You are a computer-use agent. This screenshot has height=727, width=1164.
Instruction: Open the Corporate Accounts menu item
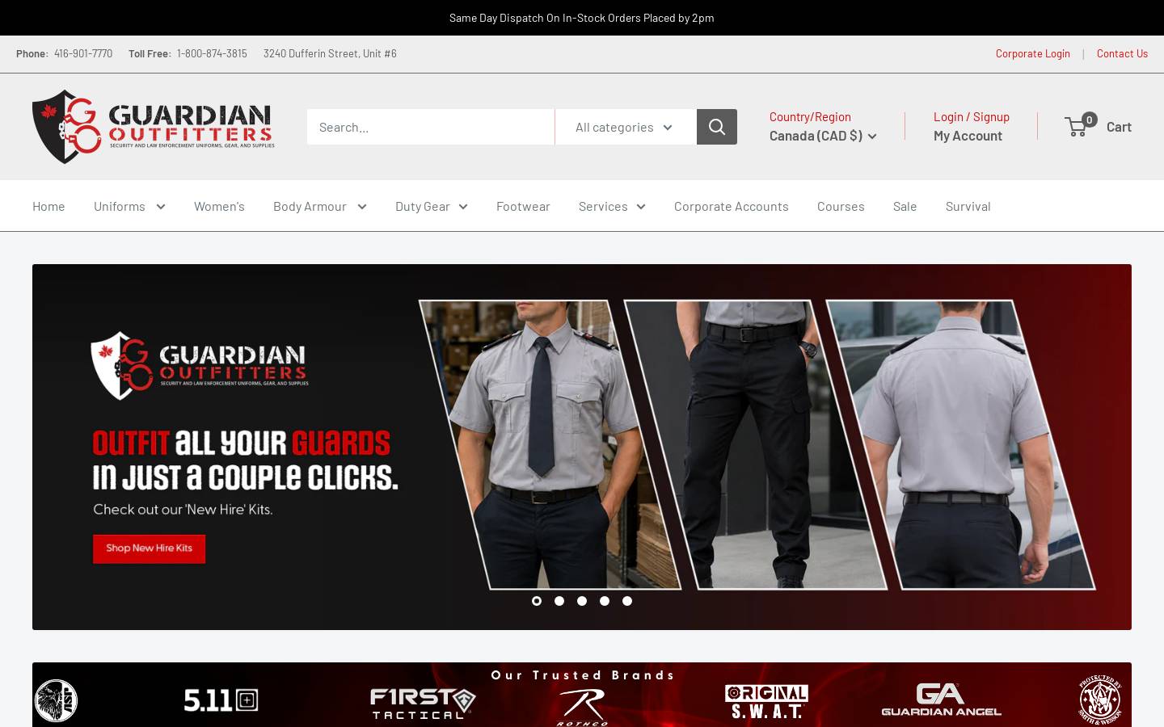[732, 206]
